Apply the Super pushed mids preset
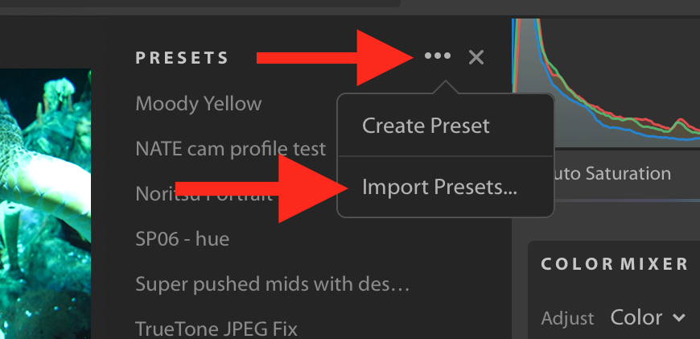Viewport: 700px width, 339px height. click(273, 284)
